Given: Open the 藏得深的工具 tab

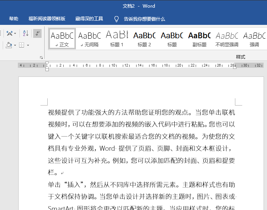Looking at the screenshot, I should 89,19.
